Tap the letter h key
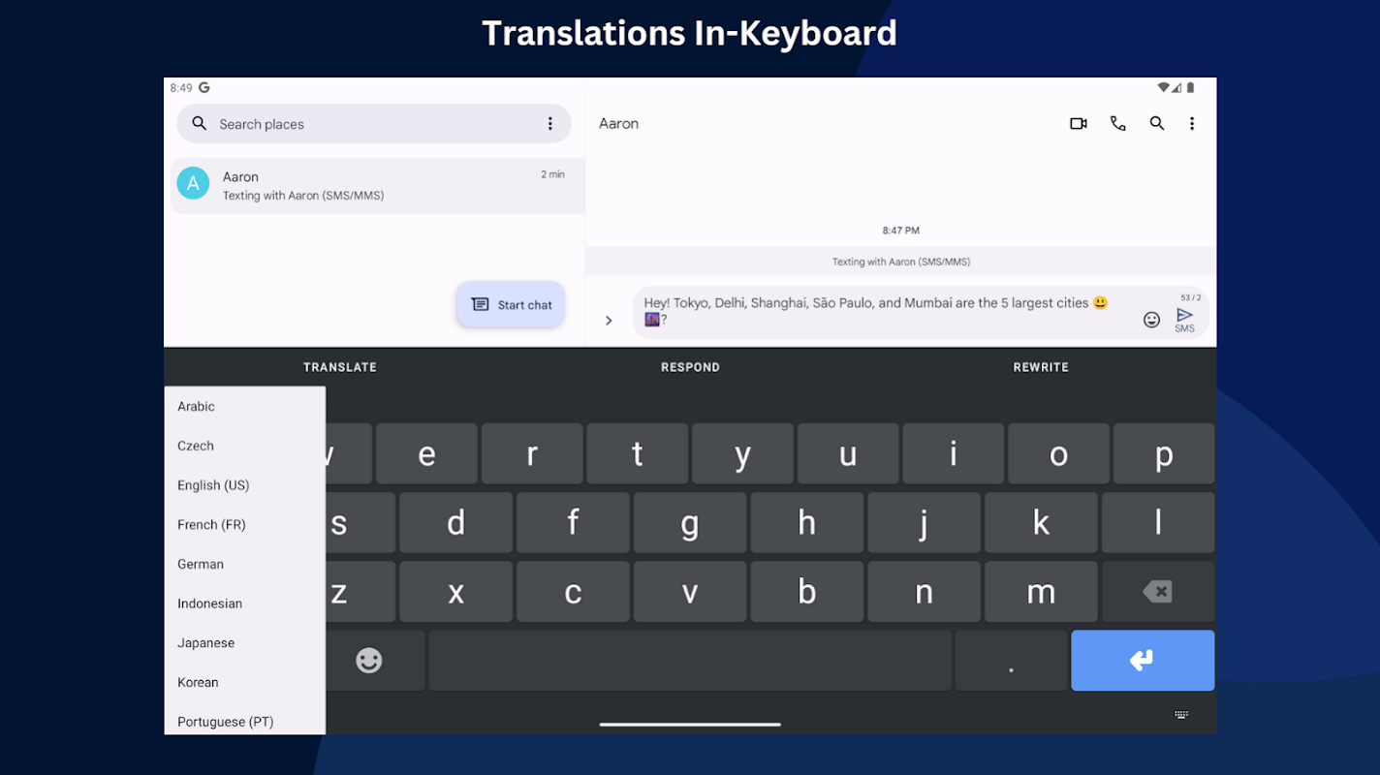 pyautogui.click(x=807, y=523)
